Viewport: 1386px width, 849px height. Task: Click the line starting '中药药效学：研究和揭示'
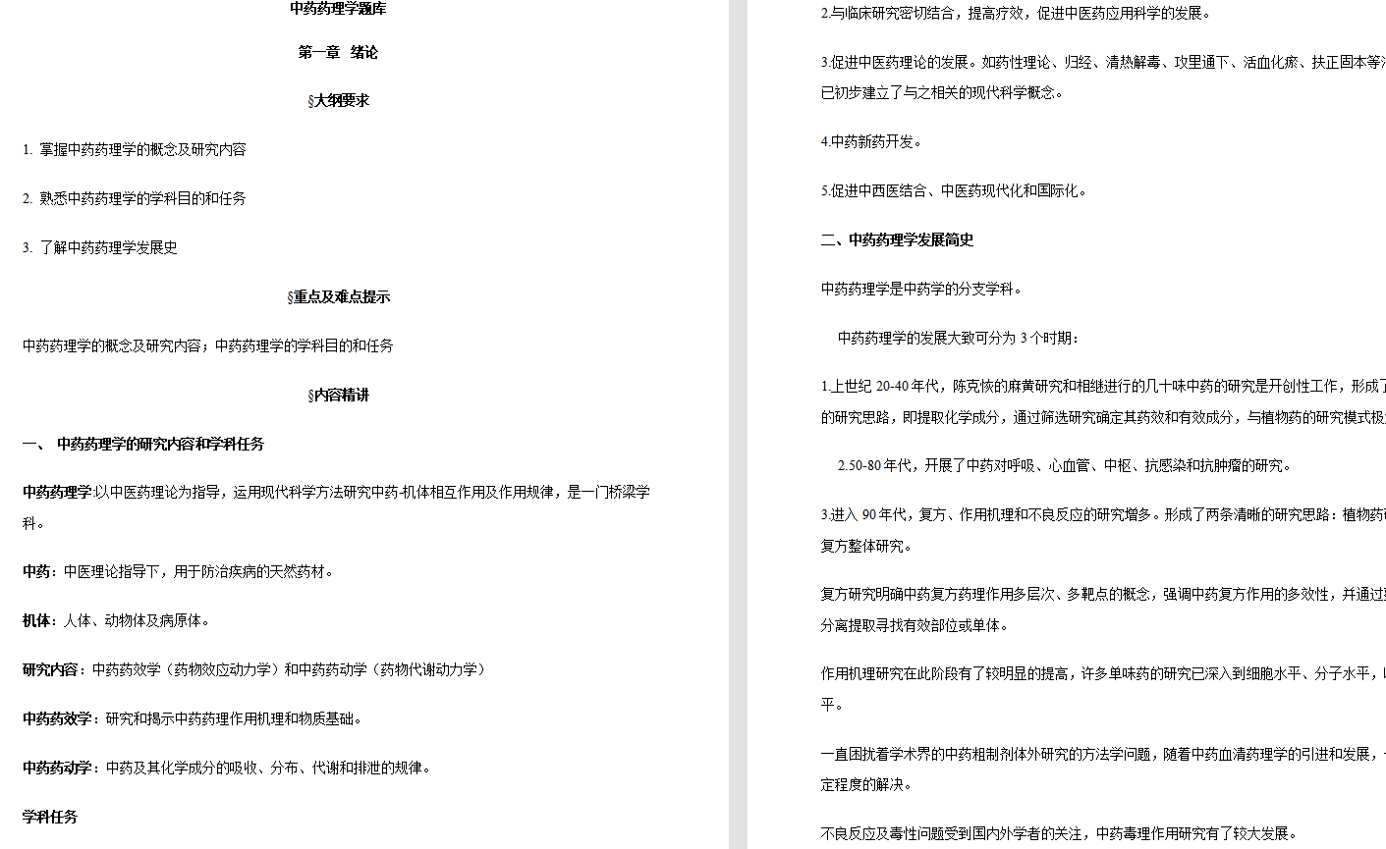click(193, 719)
